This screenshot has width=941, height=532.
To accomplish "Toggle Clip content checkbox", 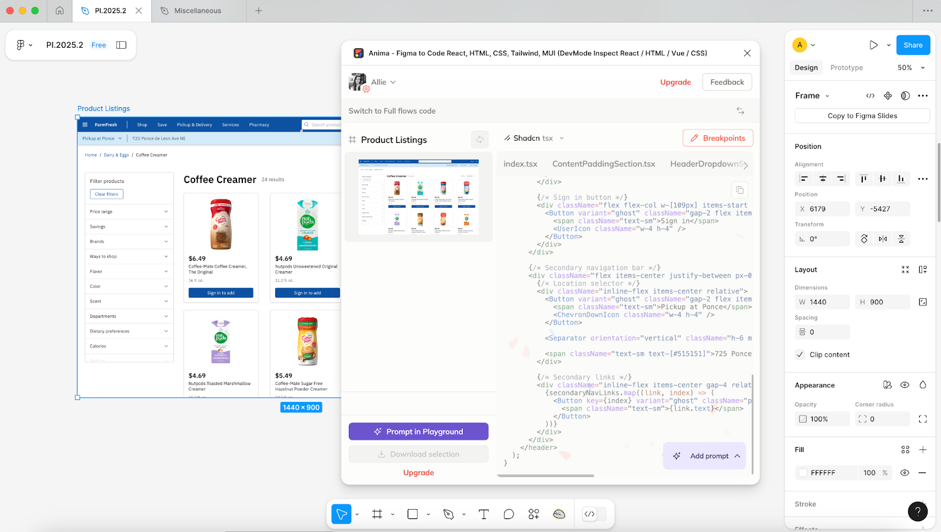I will tap(800, 354).
